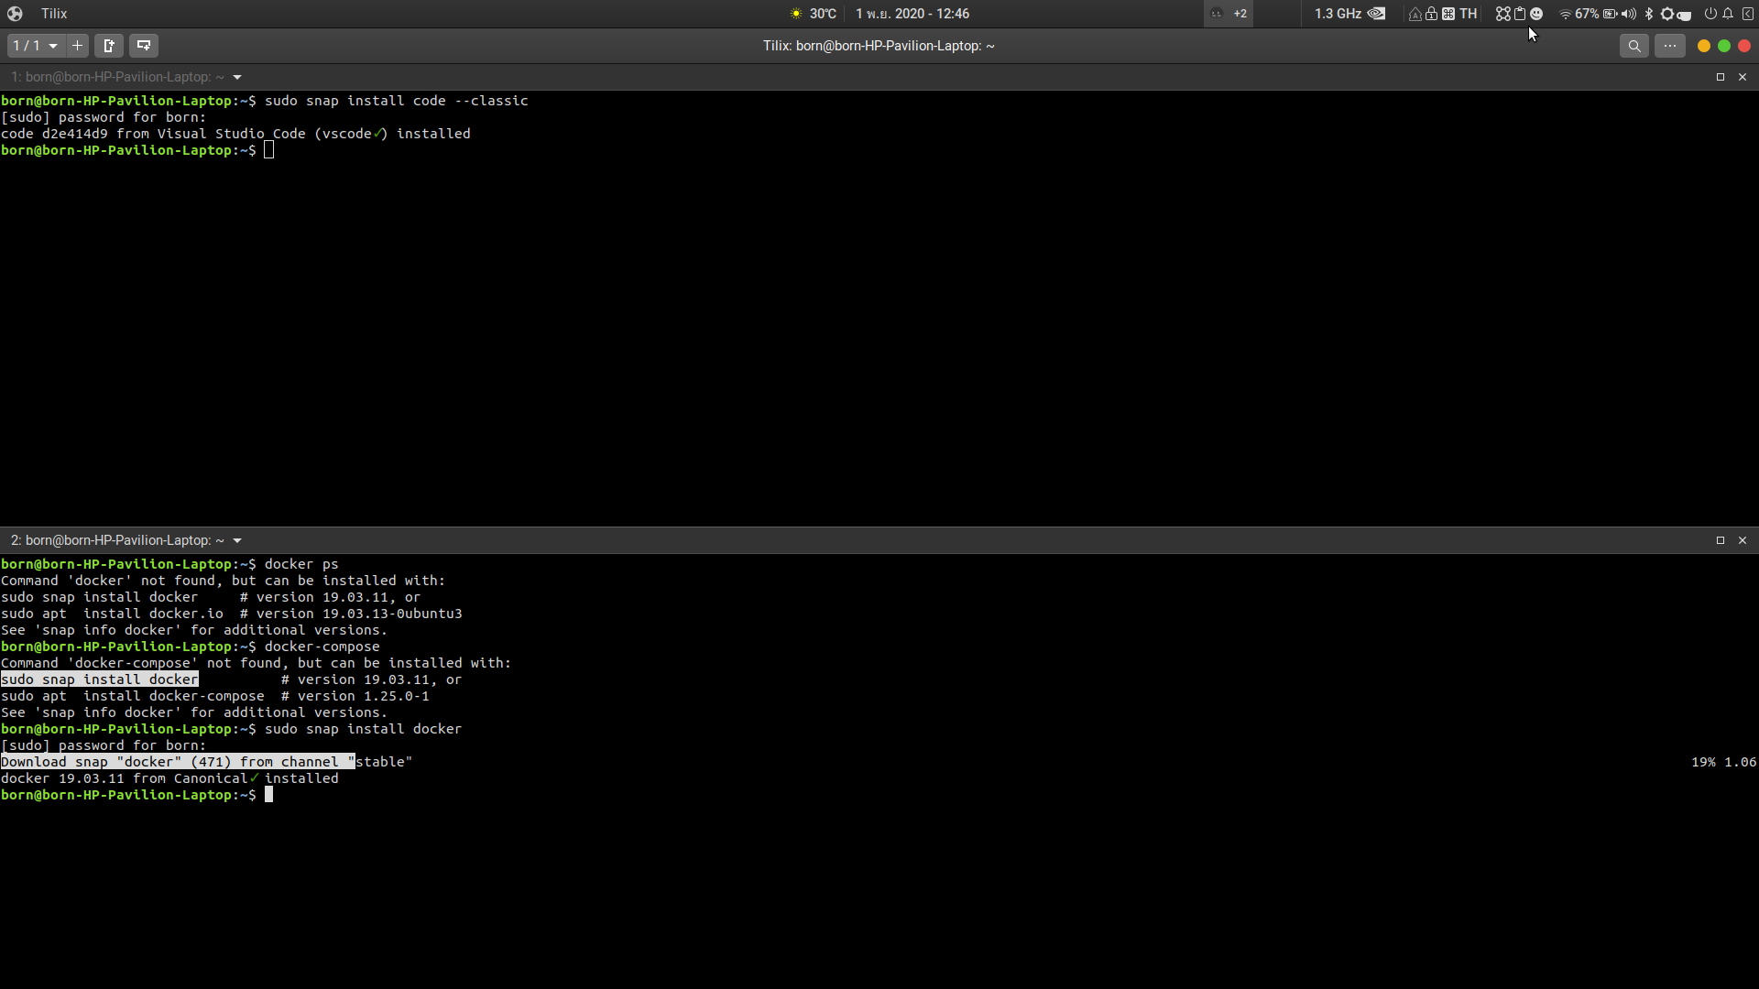This screenshot has height=989, width=1759.
Task: Click 'docker 19.03.11 from Canonical✓ installed' line
Action: (169, 778)
